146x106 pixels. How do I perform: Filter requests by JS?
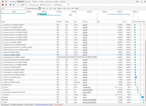click(x=47, y=8)
